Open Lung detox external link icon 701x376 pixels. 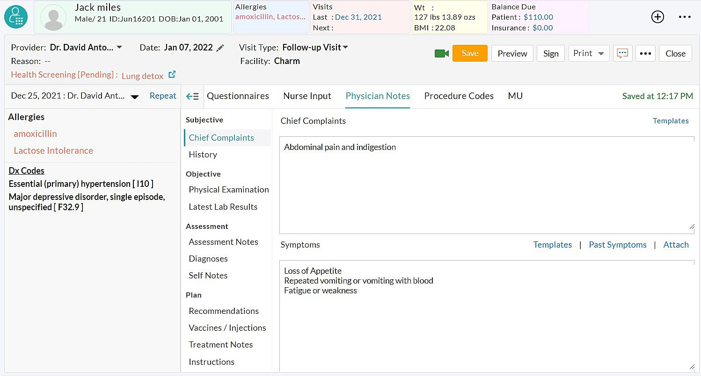[x=172, y=74]
